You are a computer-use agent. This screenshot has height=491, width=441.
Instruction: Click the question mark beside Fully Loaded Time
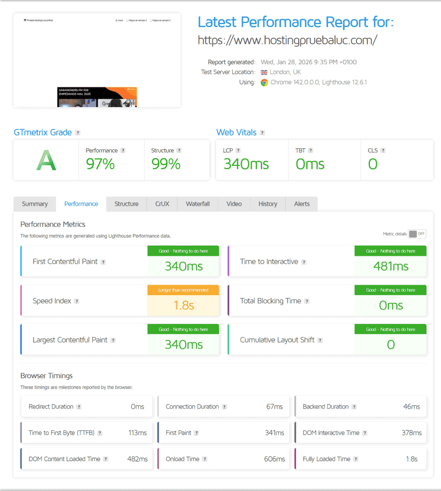(x=356, y=459)
